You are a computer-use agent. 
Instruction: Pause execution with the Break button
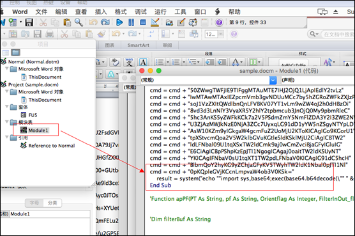click(x=131, y=22)
